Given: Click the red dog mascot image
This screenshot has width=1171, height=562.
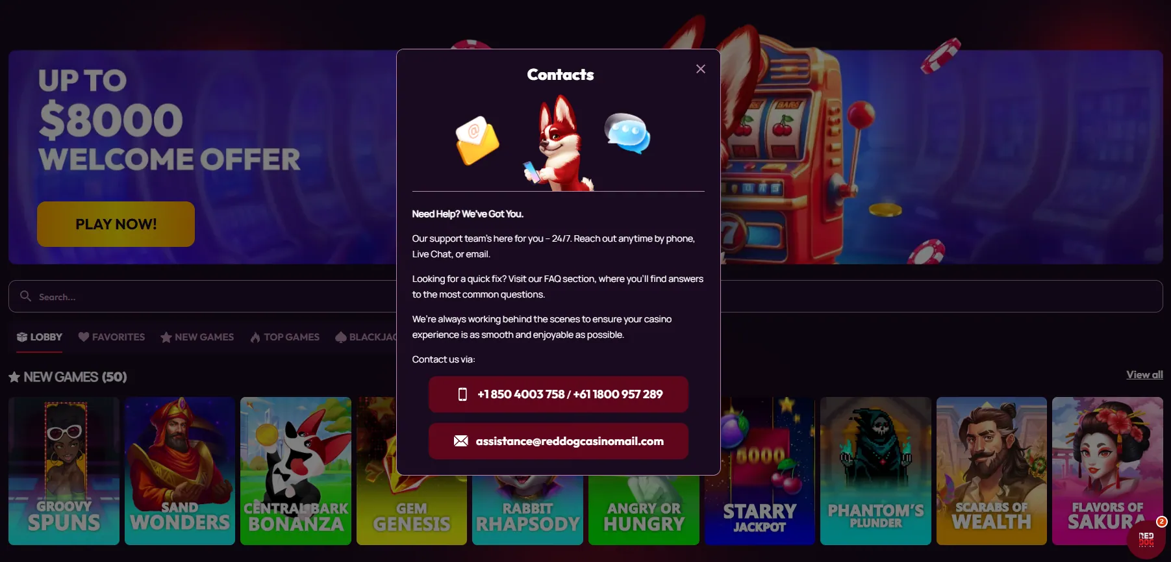Looking at the screenshot, I should [x=559, y=144].
